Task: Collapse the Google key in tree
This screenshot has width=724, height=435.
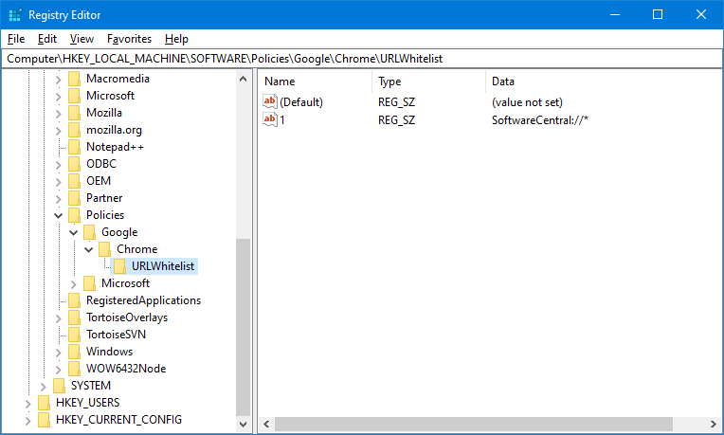Action: [74, 232]
